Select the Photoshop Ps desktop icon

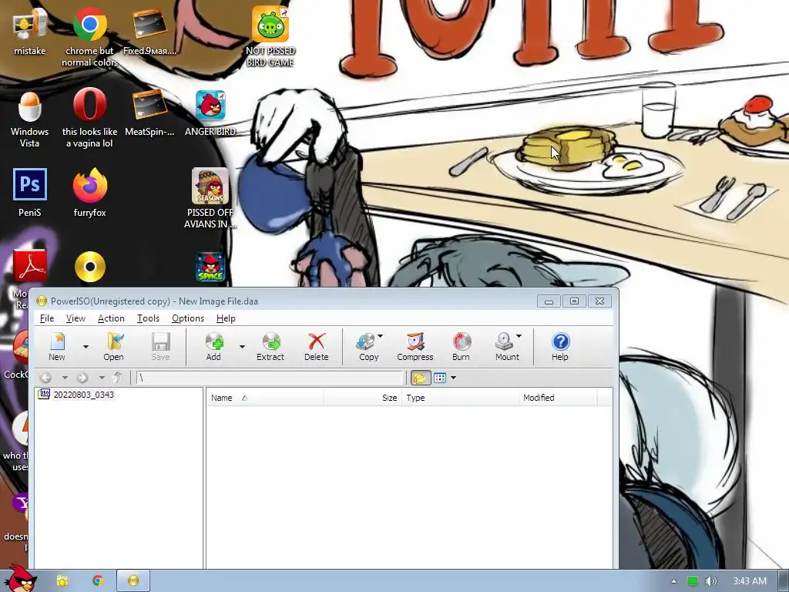coord(30,192)
